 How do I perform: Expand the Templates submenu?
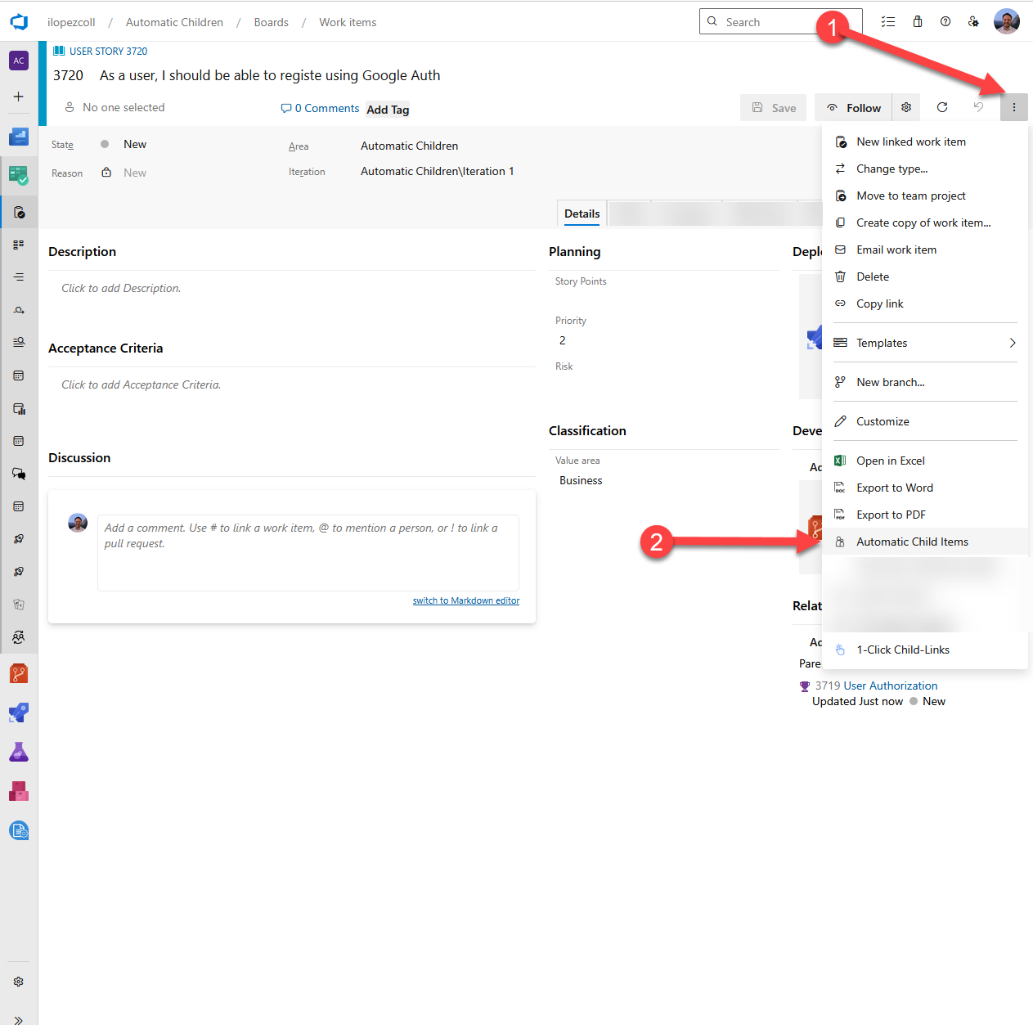coord(924,343)
